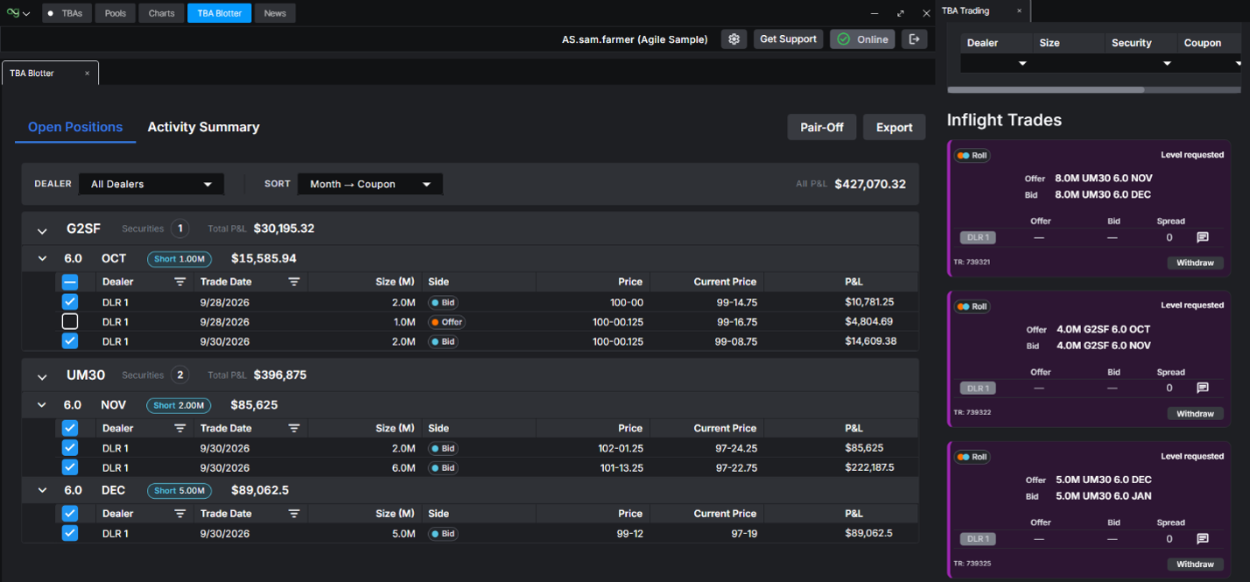
Task: Collapse the UM30 6.0 DEC section
Action: 42,490
